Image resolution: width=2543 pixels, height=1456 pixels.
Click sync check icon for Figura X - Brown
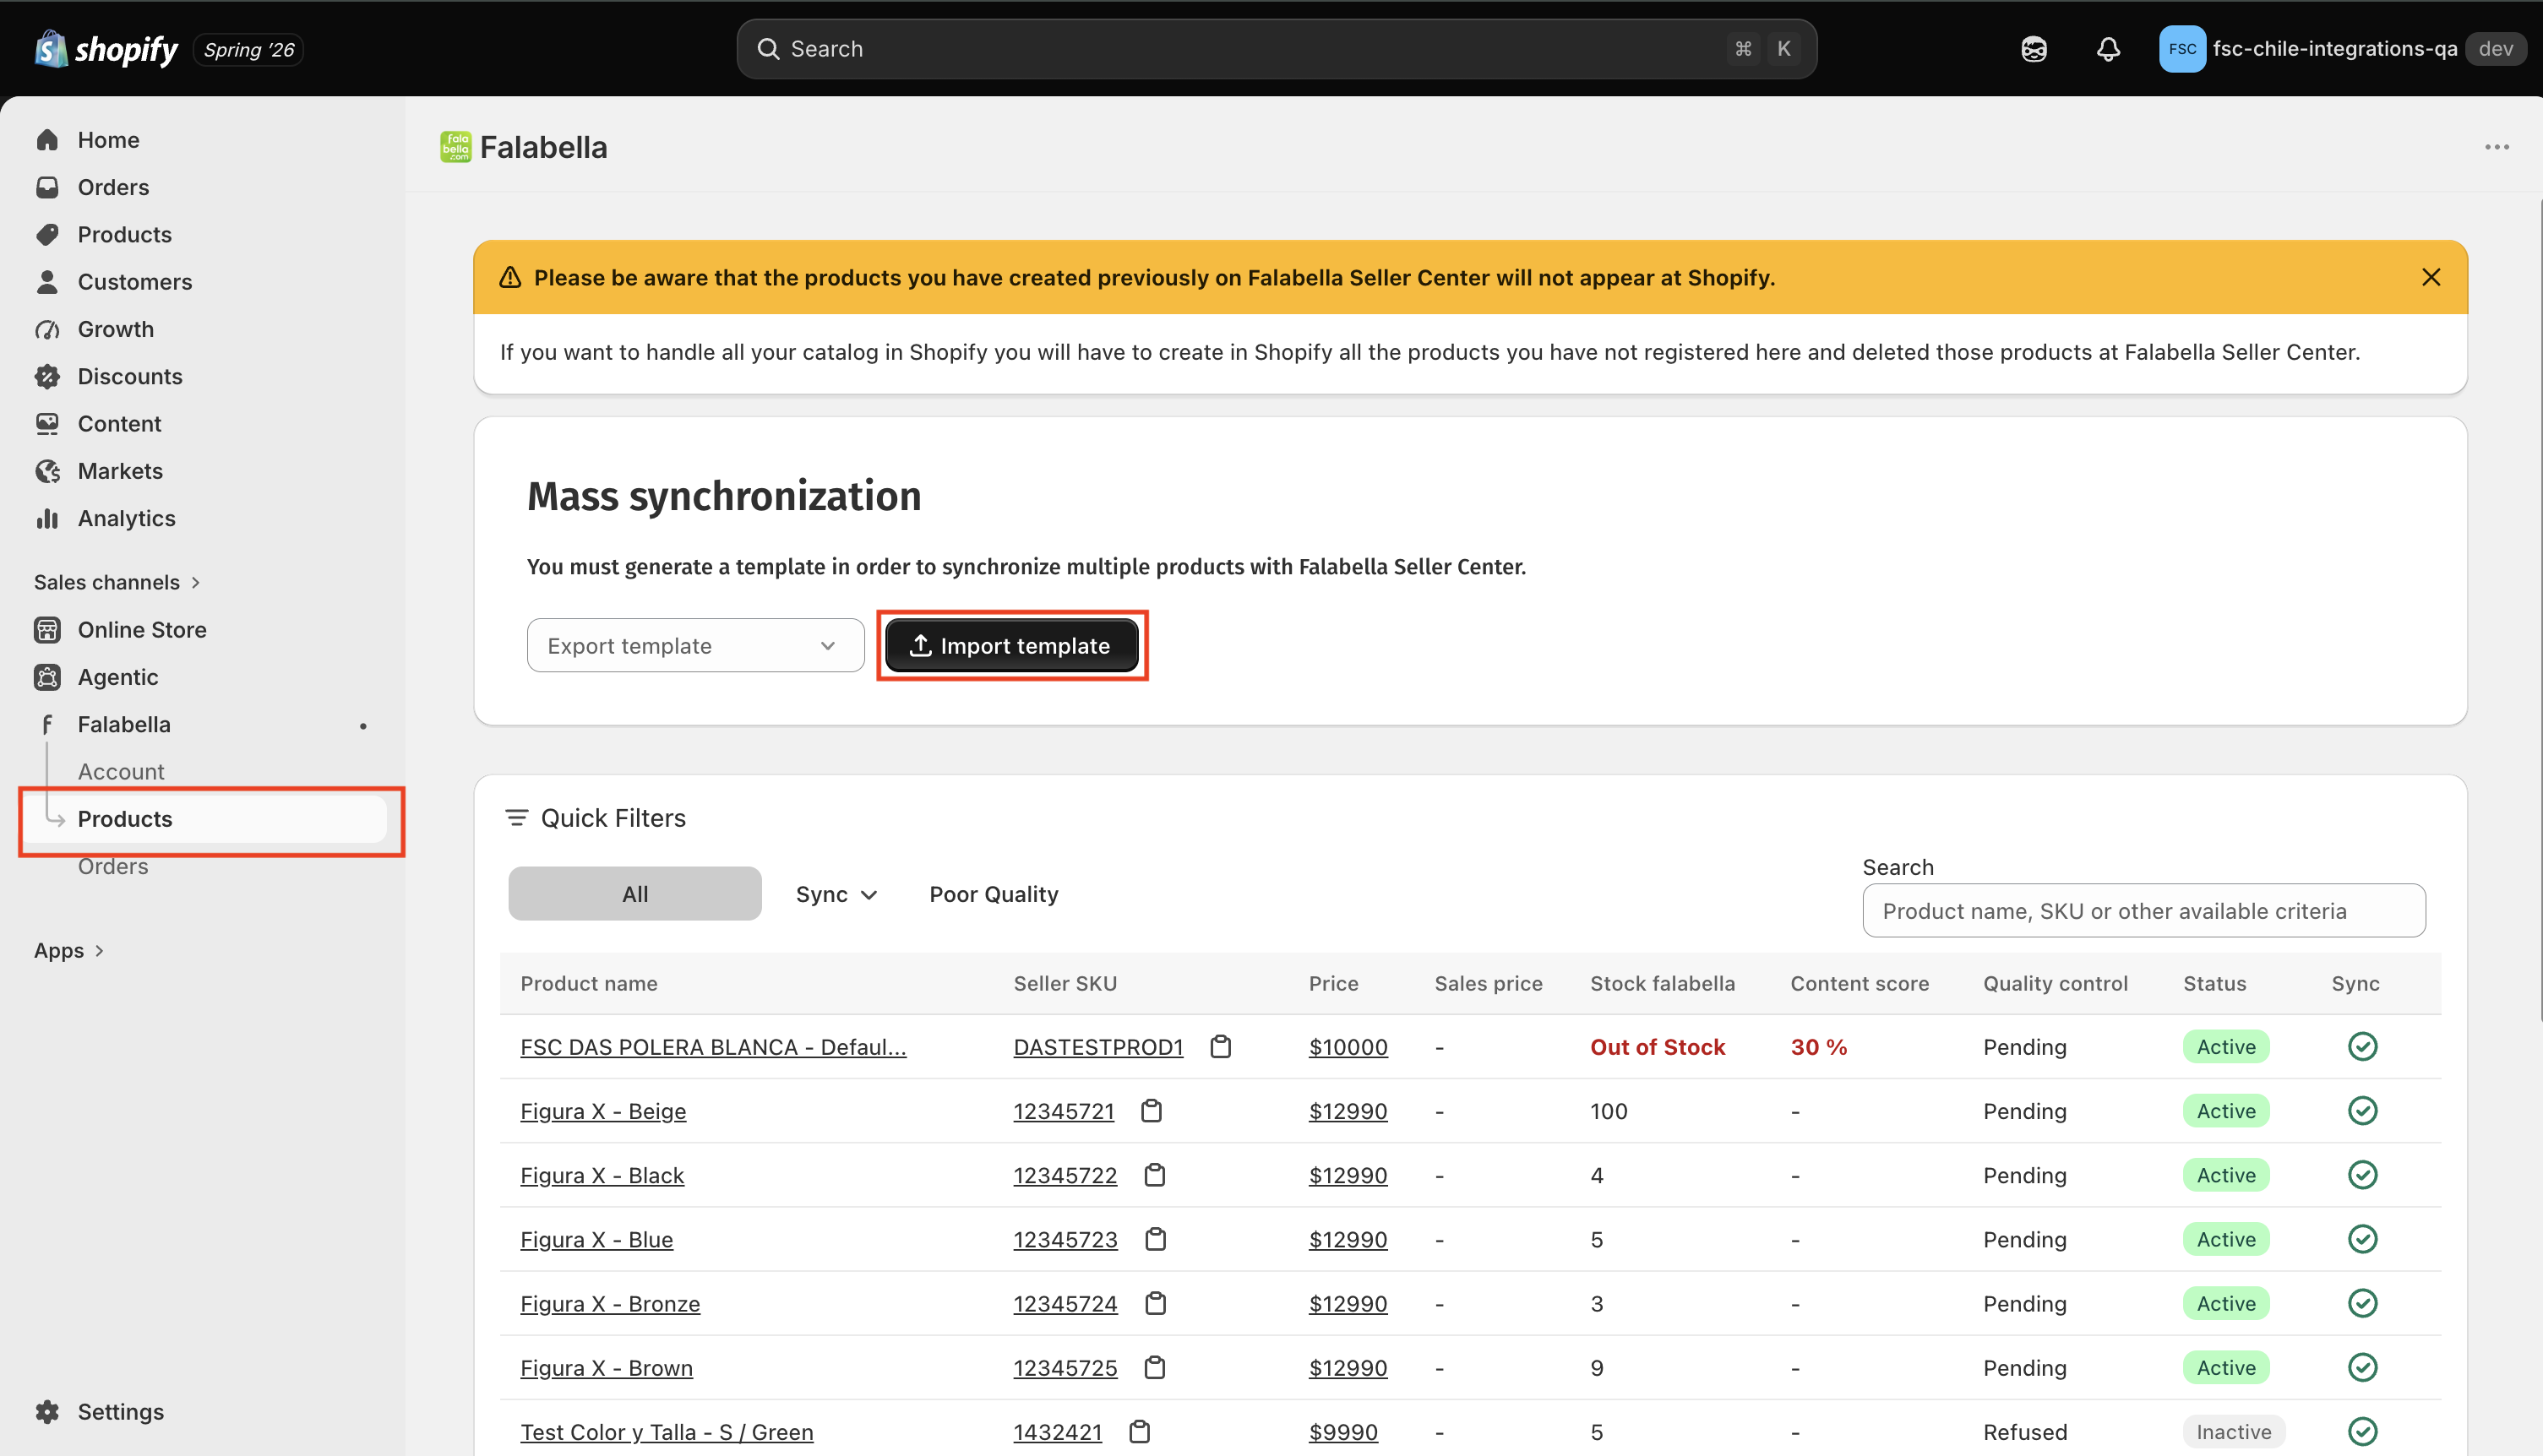(2362, 1367)
